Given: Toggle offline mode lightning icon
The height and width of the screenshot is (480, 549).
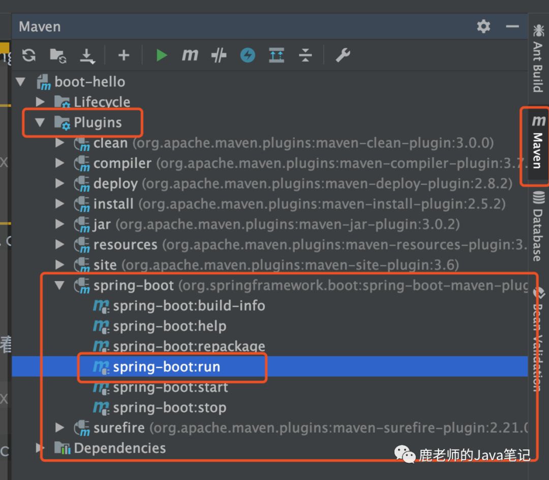Looking at the screenshot, I should 248,55.
